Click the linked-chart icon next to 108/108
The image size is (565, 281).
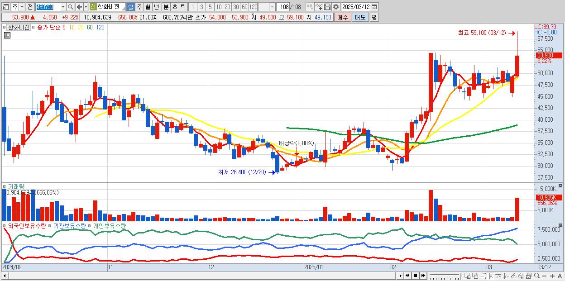coord(310,7)
